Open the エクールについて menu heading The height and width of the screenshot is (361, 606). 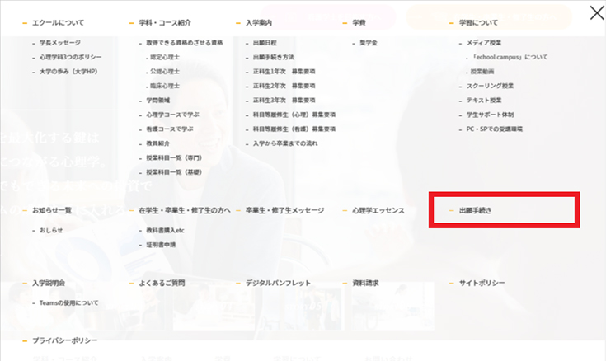tap(58, 23)
